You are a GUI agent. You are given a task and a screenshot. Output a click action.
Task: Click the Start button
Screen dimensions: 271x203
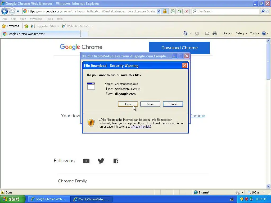coord(12,199)
